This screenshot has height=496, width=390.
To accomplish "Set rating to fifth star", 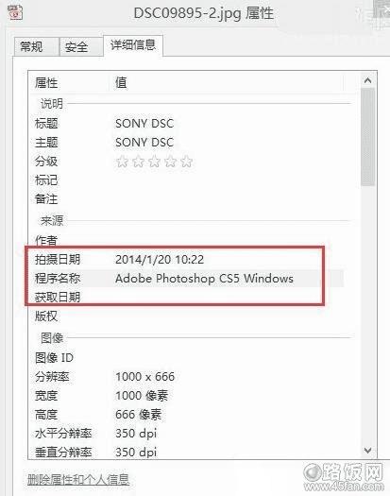I will (187, 162).
